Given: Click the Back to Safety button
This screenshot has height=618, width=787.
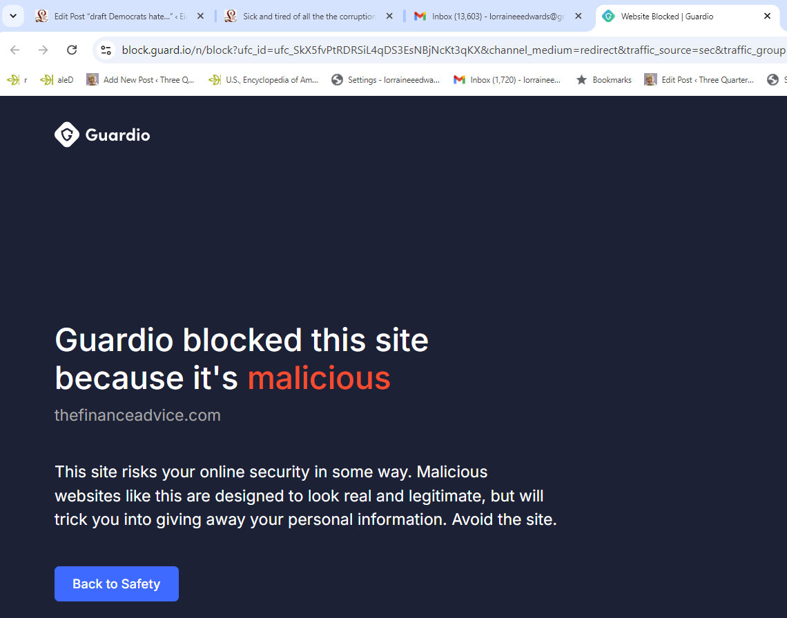Looking at the screenshot, I should pyautogui.click(x=117, y=584).
